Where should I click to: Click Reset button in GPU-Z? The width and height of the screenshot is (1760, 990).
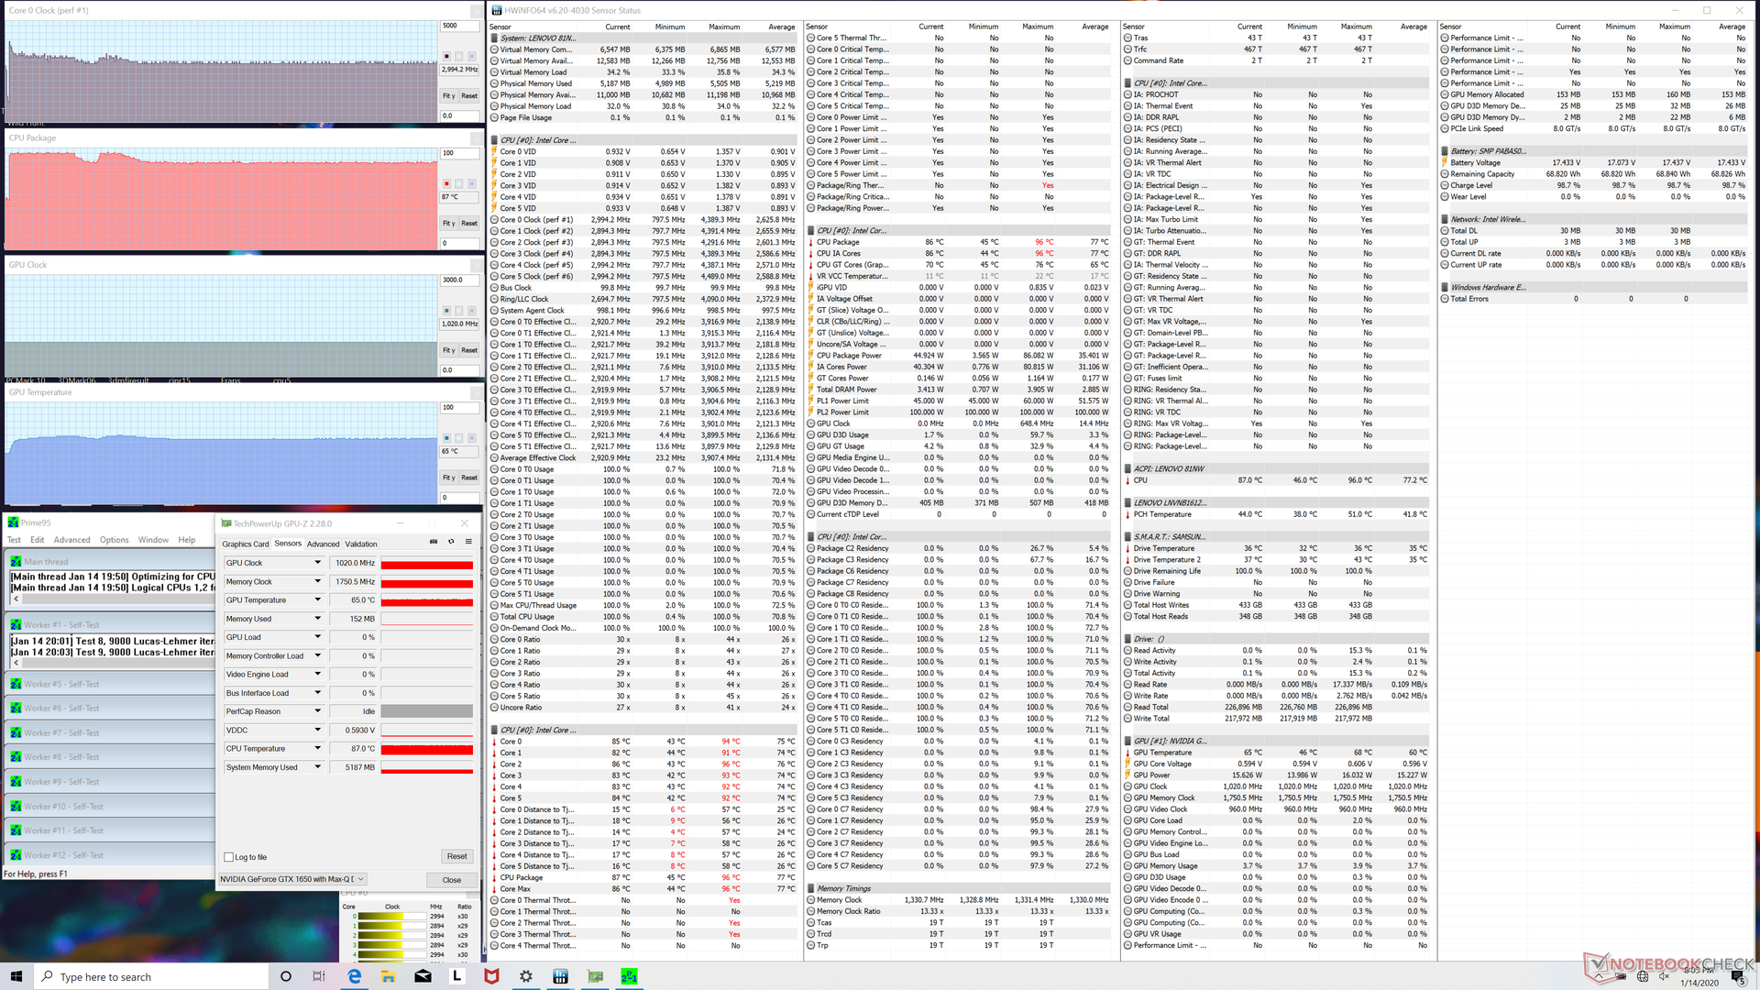click(456, 856)
